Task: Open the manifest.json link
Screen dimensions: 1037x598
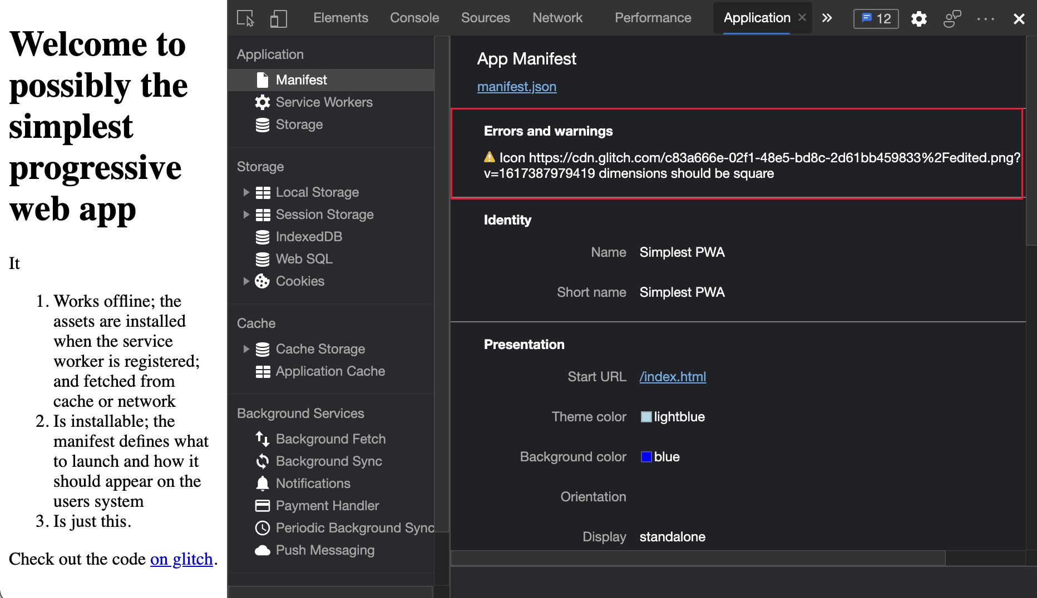Action: pyautogui.click(x=516, y=87)
